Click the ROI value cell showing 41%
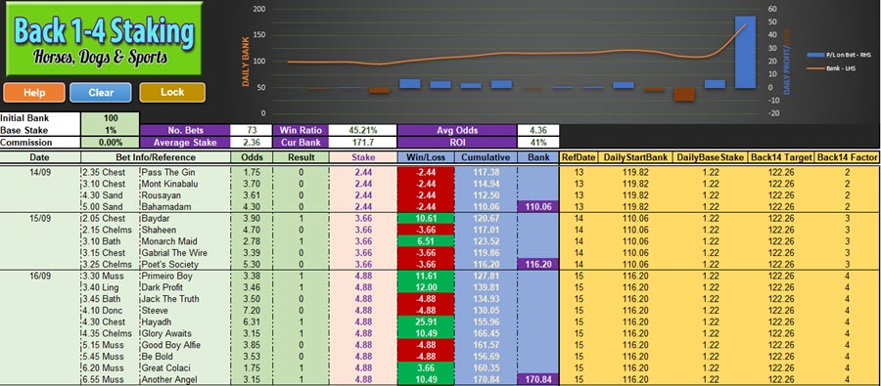 [x=538, y=143]
